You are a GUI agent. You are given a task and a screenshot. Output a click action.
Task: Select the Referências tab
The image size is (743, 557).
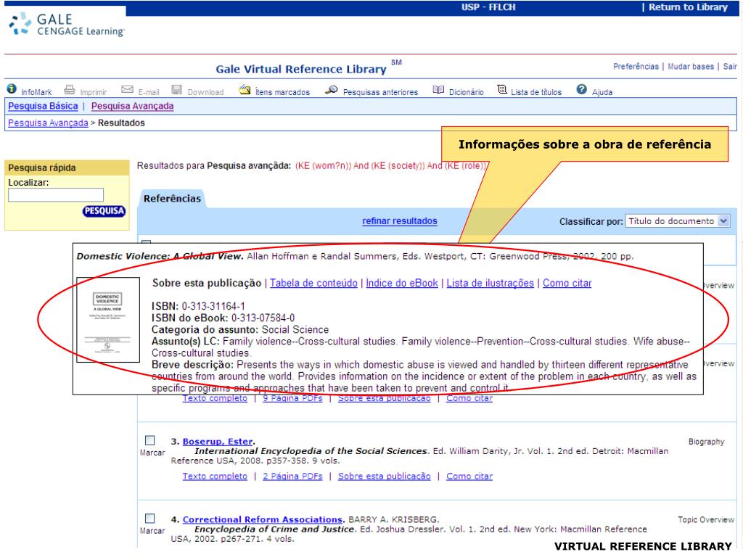(172, 199)
